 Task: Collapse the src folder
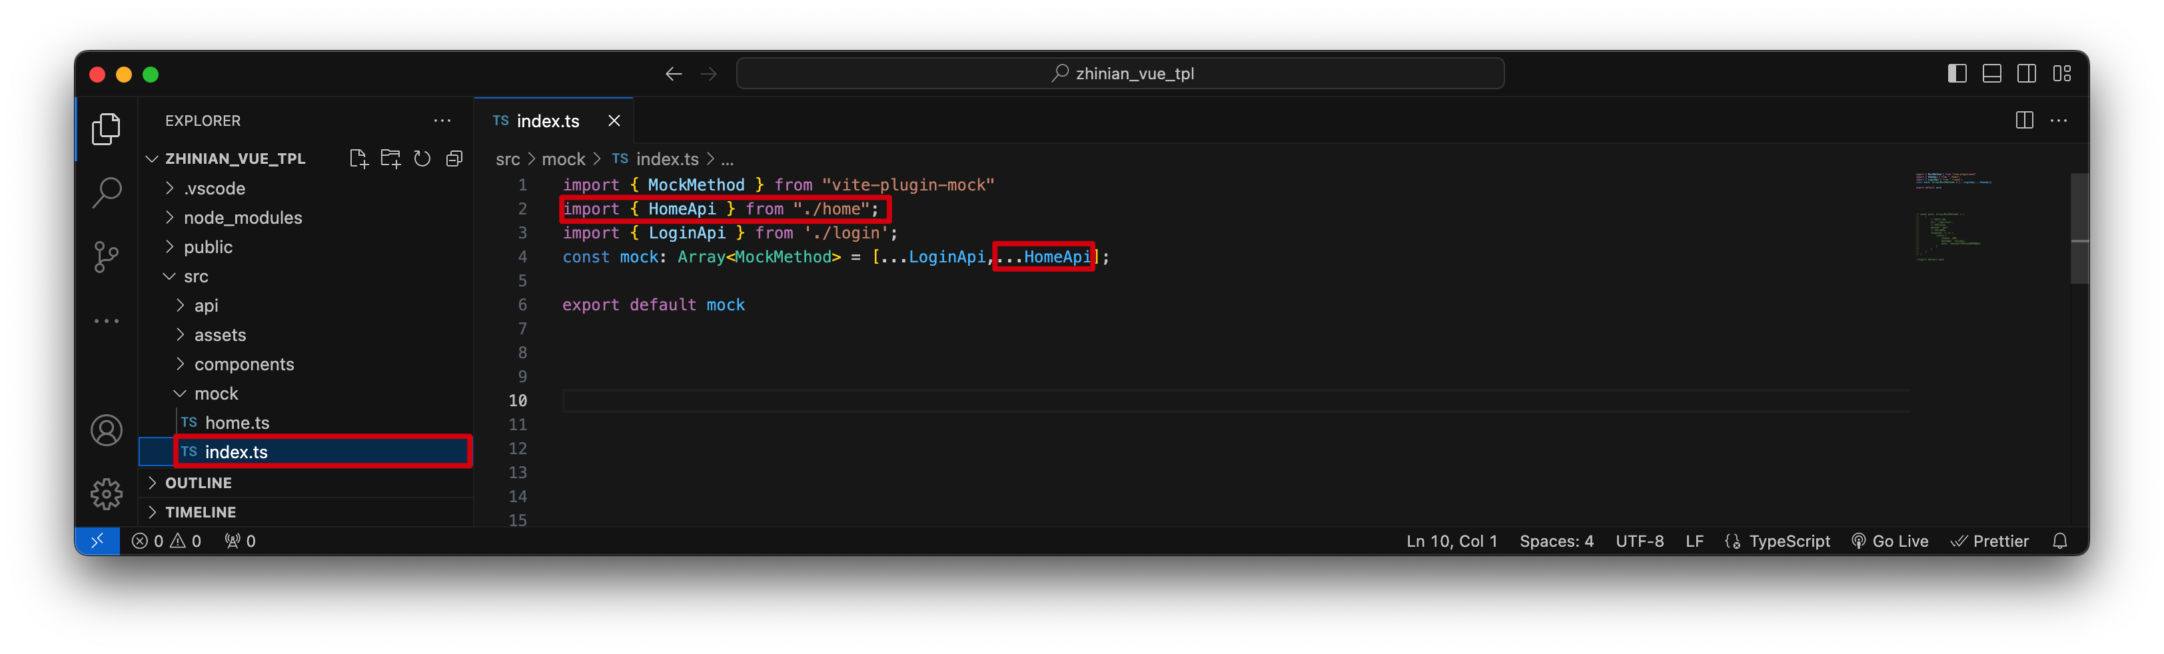[307, 276]
